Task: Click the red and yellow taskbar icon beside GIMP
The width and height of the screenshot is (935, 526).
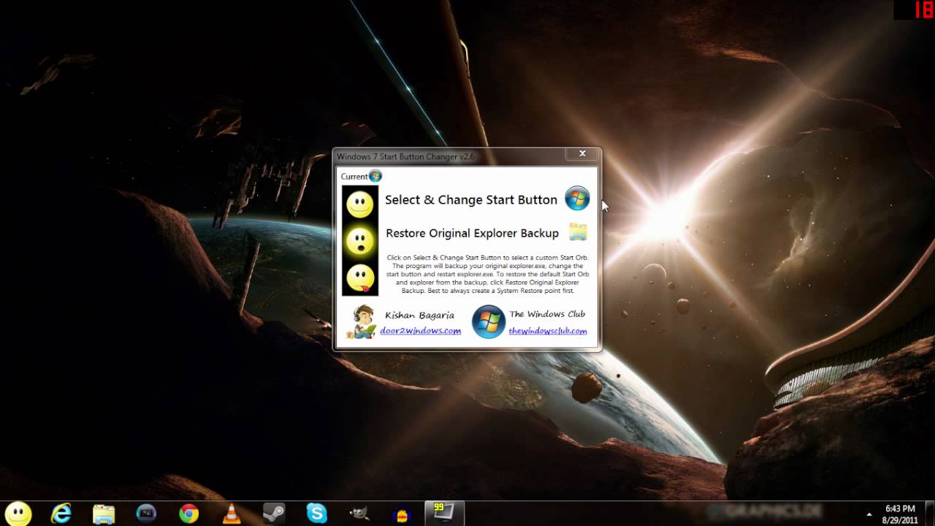Action: point(402,515)
